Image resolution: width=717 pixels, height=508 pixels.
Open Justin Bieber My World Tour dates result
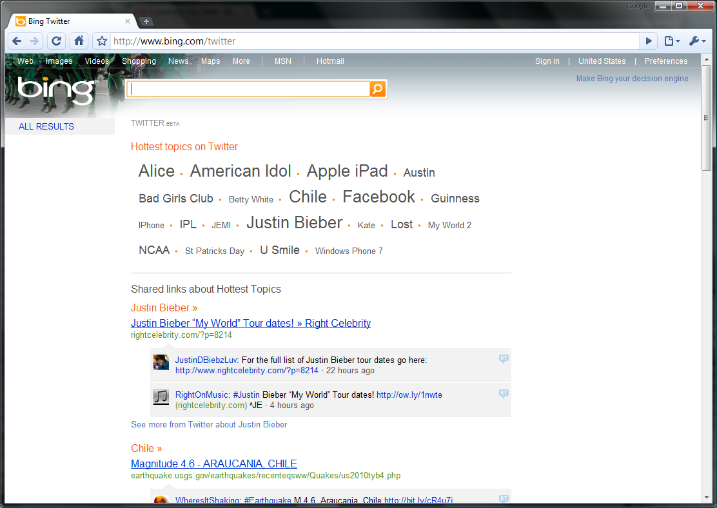click(x=251, y=323)
